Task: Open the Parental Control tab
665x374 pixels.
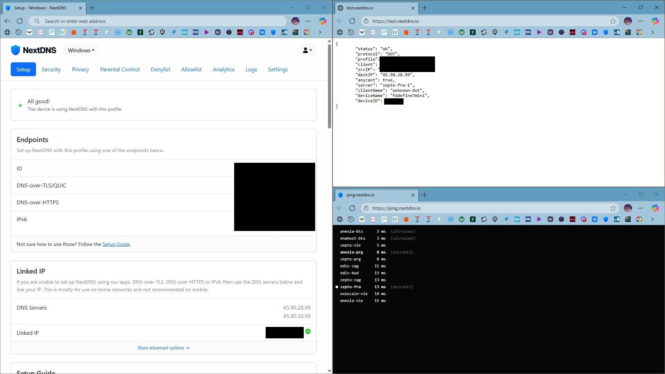Action: (x=120, y=69)
